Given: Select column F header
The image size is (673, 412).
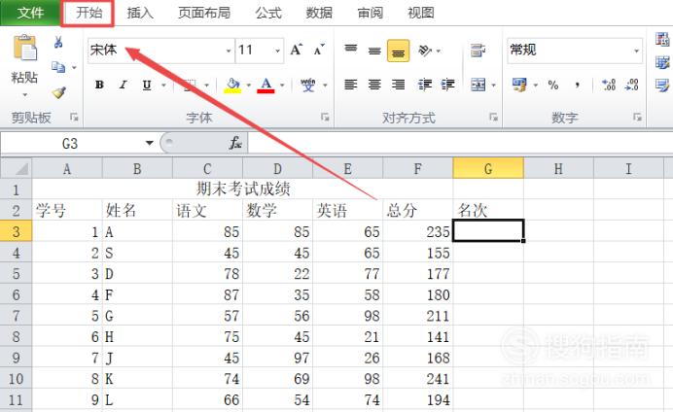Looking at the screenshot, I should pyautogui.click(x=417, y=168).
